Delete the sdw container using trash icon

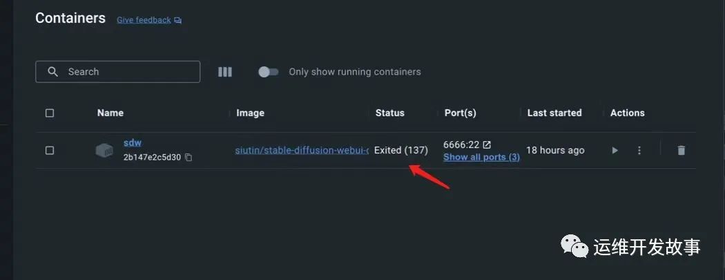681,151
